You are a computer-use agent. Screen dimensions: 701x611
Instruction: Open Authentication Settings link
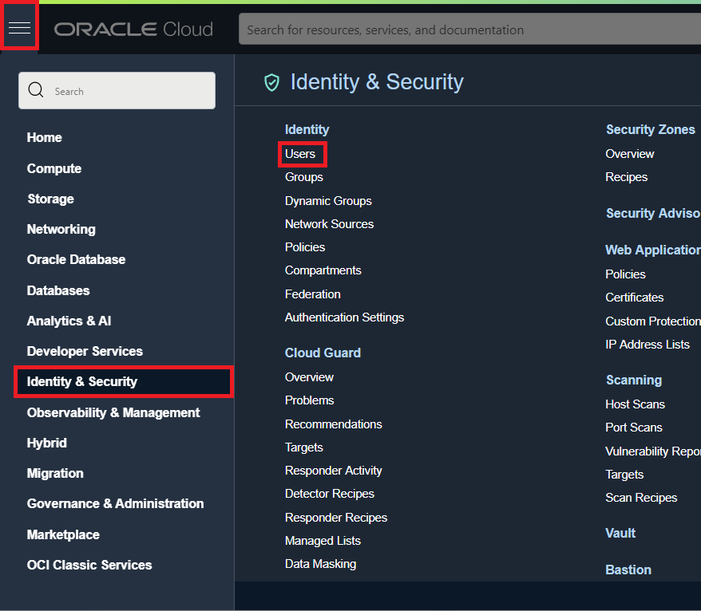tap(344, 317)
